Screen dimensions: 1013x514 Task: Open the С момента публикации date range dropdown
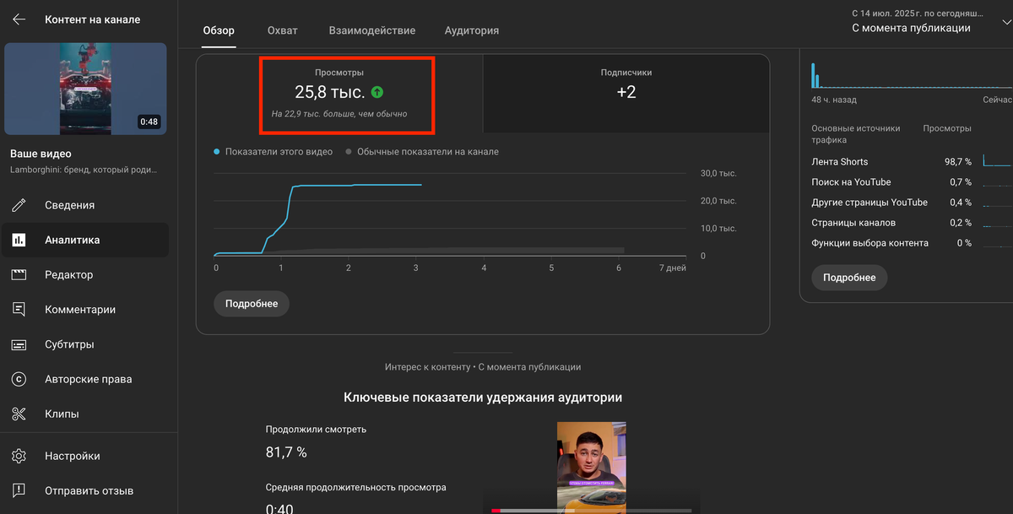(911, 26)
